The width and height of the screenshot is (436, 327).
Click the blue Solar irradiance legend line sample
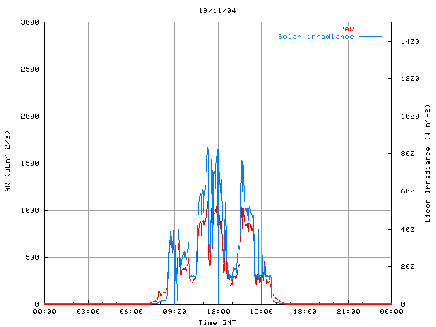371,36
